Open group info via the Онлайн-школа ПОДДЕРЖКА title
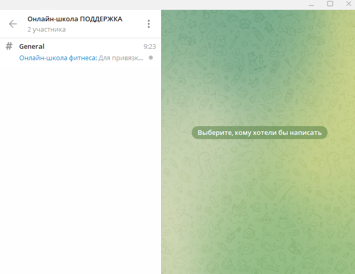This screenshot has height=274, width=355. tap(75, 19)
